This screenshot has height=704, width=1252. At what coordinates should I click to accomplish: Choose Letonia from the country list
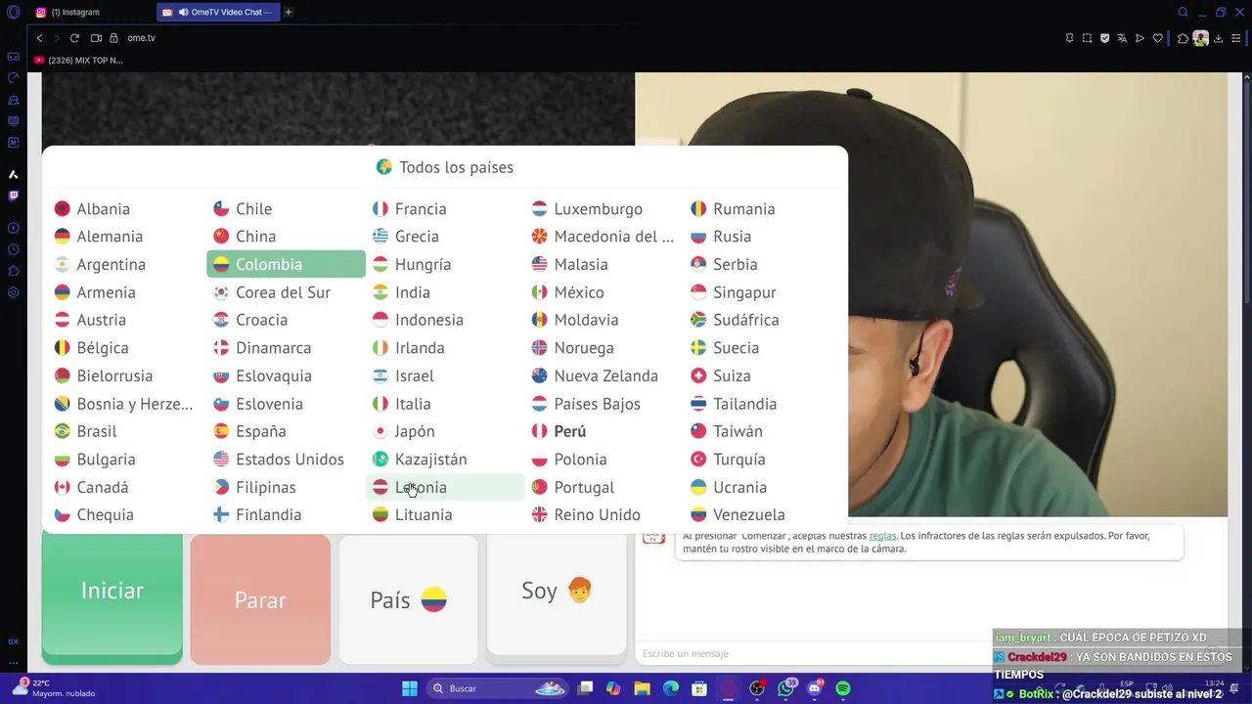(x=445, y=487)
